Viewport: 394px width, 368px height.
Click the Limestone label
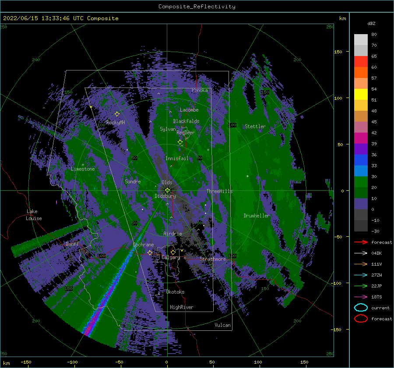tap(83, 169)
